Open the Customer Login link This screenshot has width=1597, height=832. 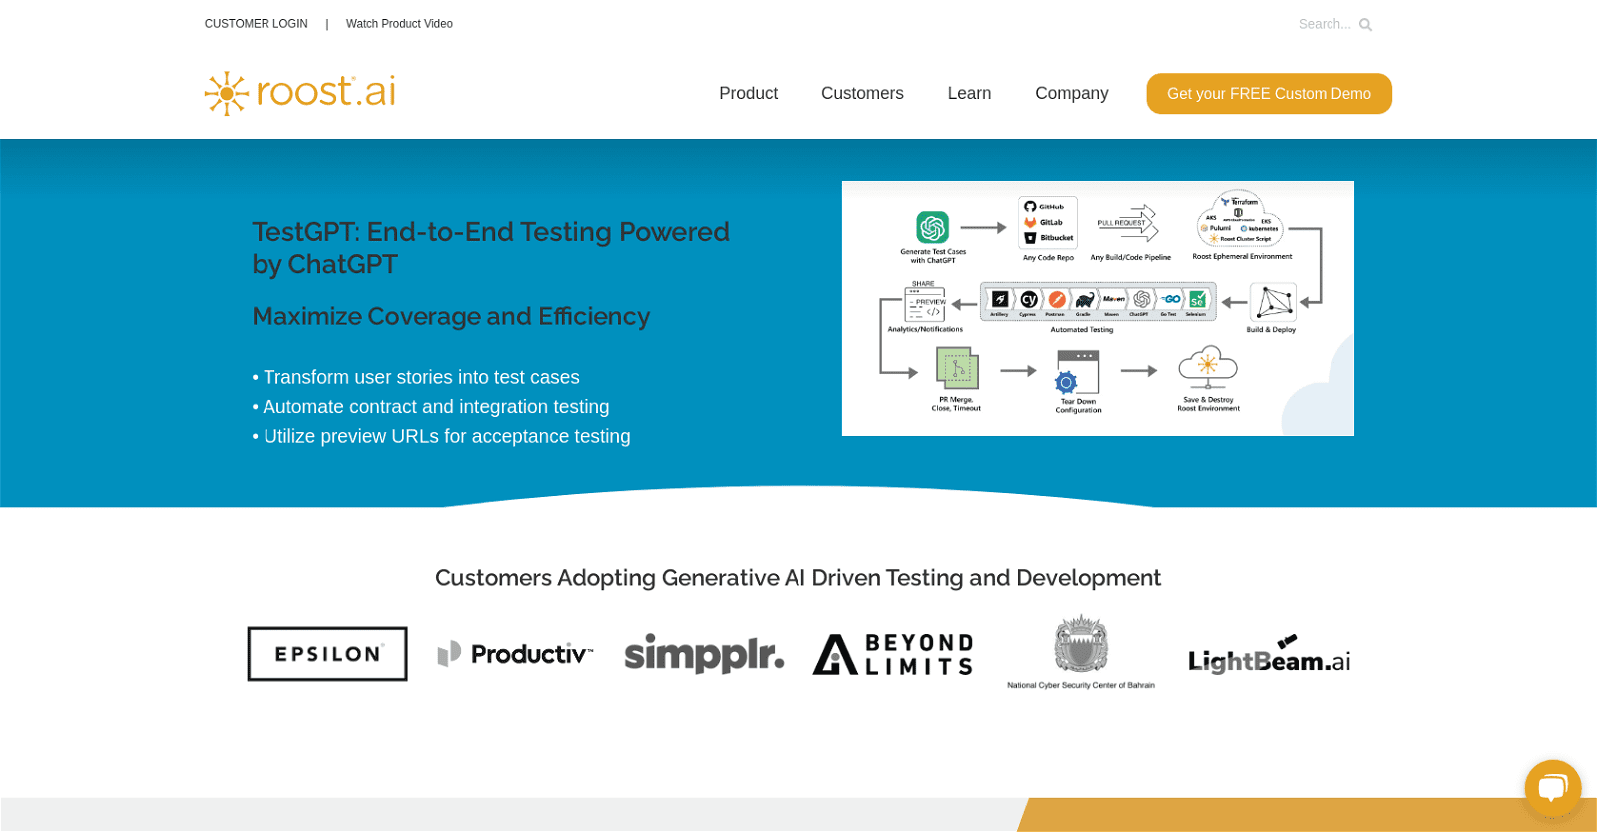point(257,24)
